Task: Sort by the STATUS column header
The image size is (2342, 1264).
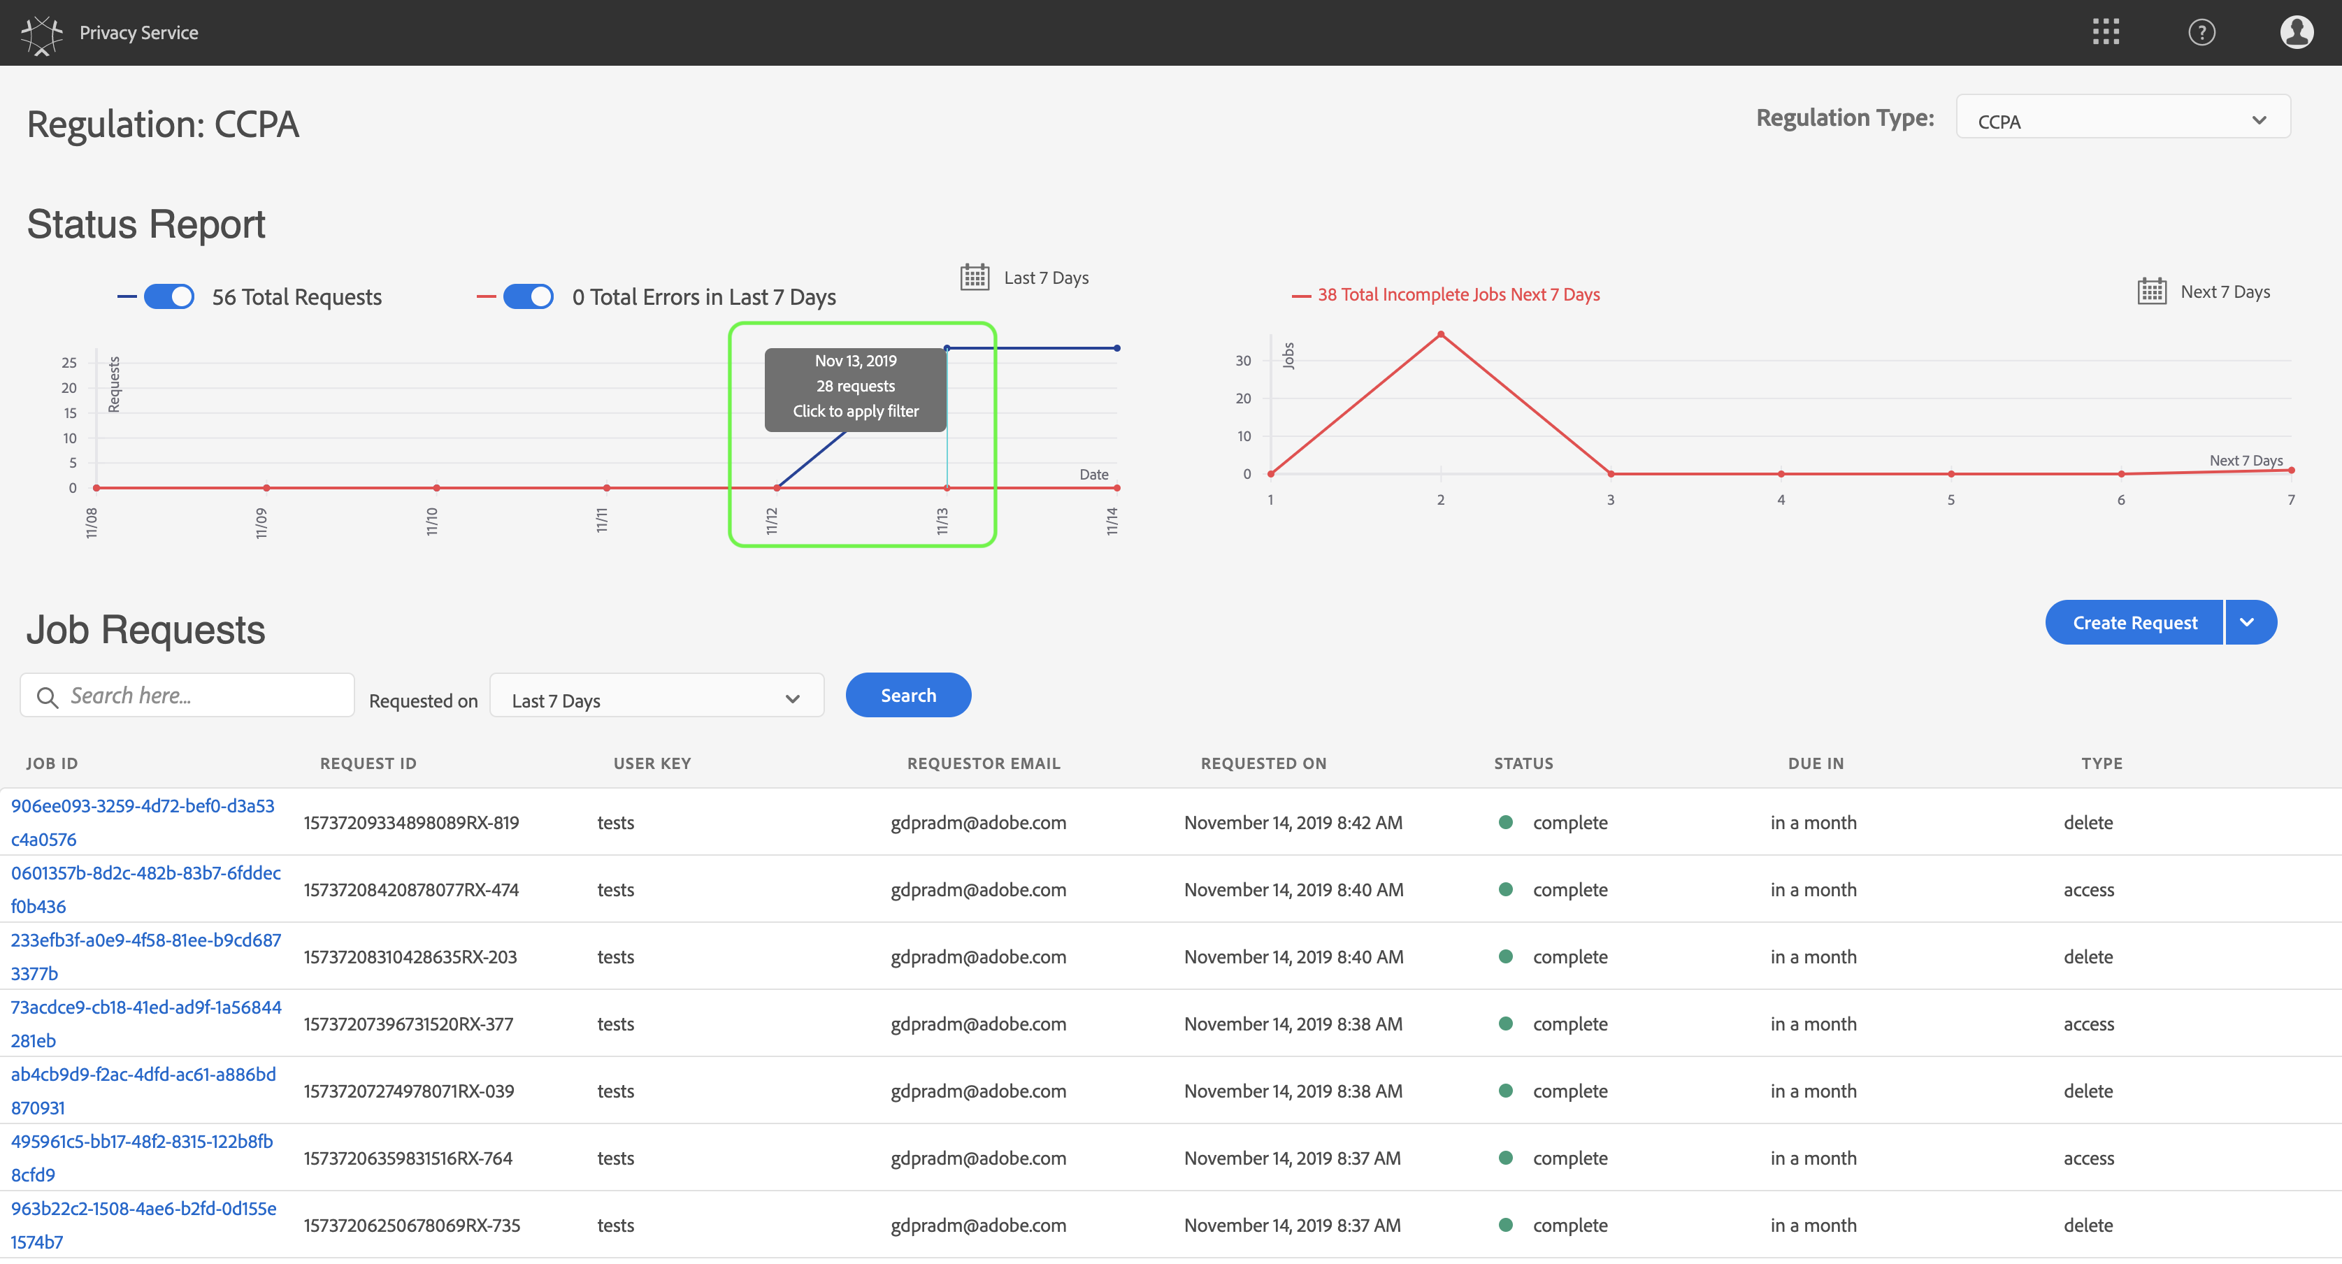Action: pos(1523,764)
